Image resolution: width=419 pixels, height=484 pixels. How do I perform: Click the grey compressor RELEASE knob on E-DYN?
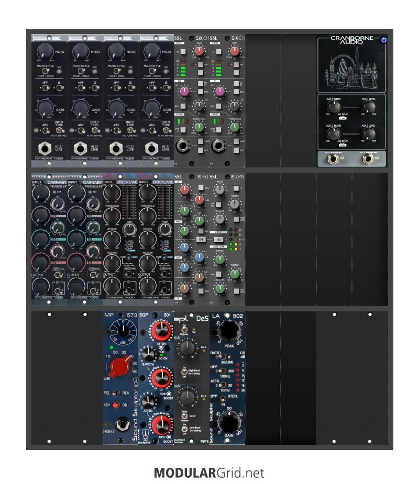coord(219,219)
